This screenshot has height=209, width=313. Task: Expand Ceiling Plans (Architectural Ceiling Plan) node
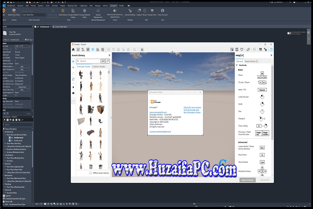click(x=5, y=146)
